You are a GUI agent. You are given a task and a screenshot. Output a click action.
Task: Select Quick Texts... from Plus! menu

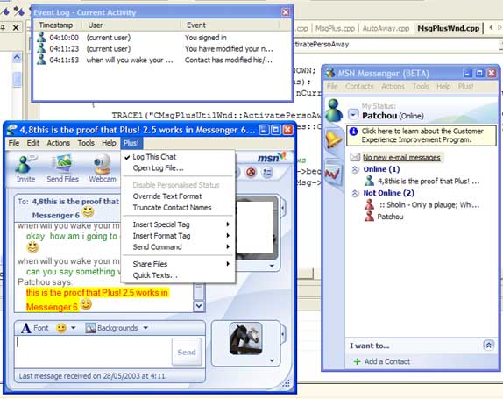tap(179, 275)
